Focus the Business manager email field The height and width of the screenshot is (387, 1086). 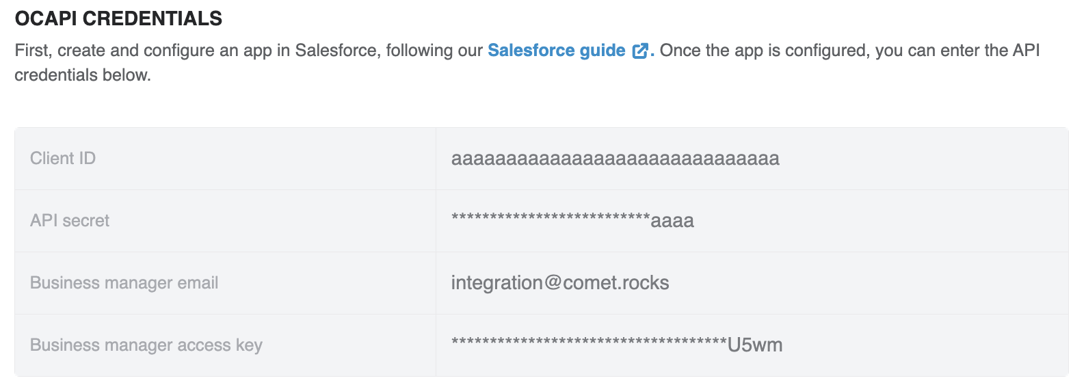click(x=751, y=283)
